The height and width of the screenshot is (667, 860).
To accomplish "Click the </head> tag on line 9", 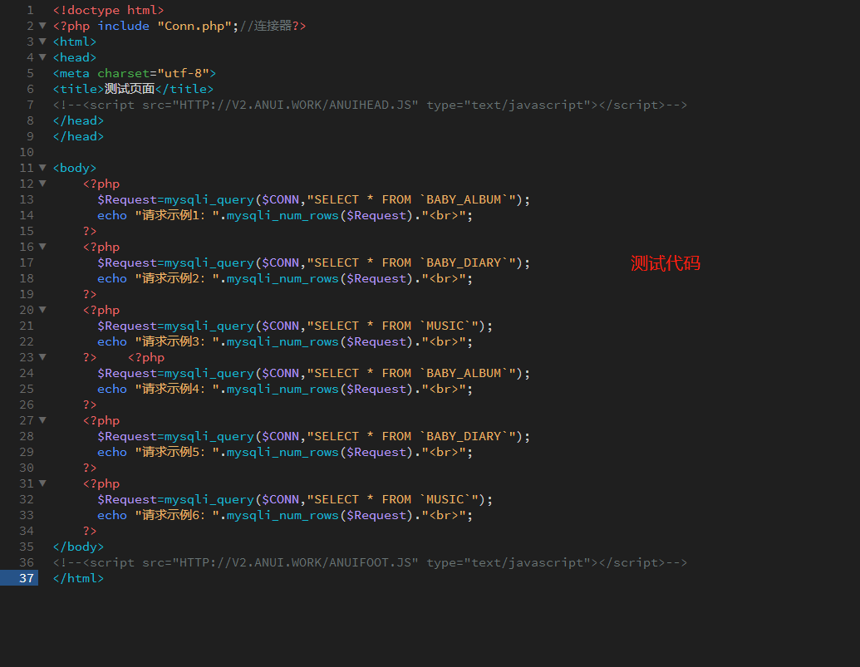I will (78, 136).
